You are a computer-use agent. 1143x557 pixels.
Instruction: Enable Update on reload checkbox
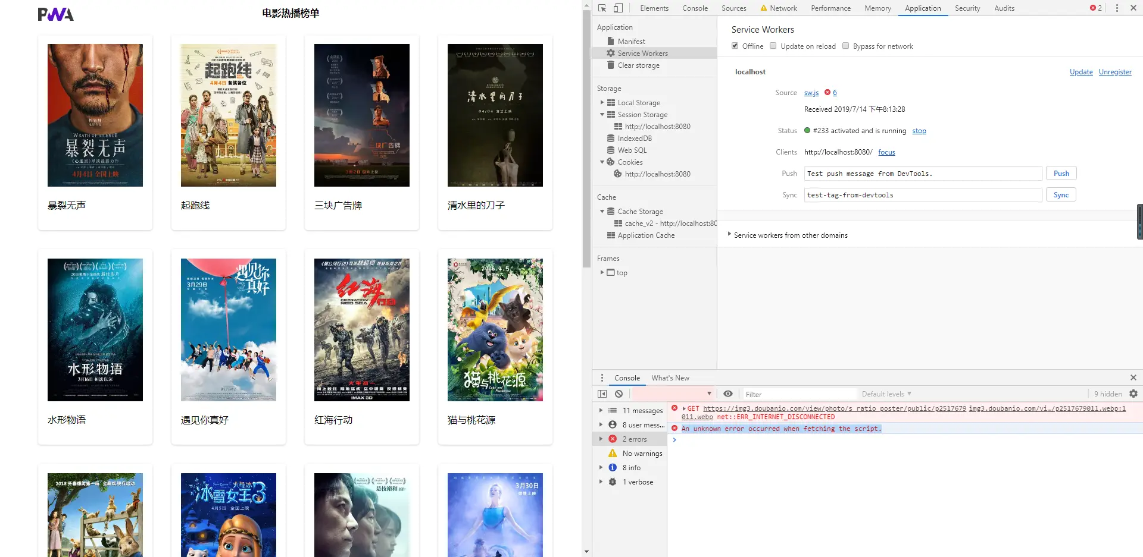click(773, 46)
